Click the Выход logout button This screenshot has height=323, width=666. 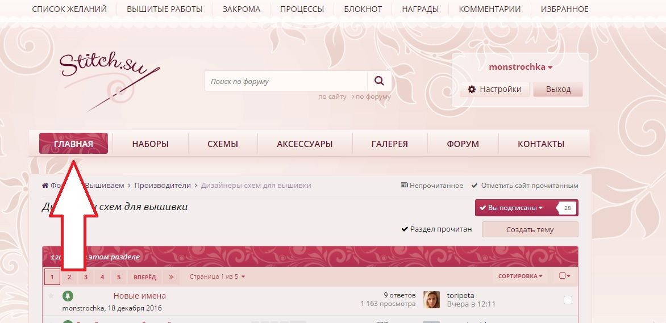point(558,89)
